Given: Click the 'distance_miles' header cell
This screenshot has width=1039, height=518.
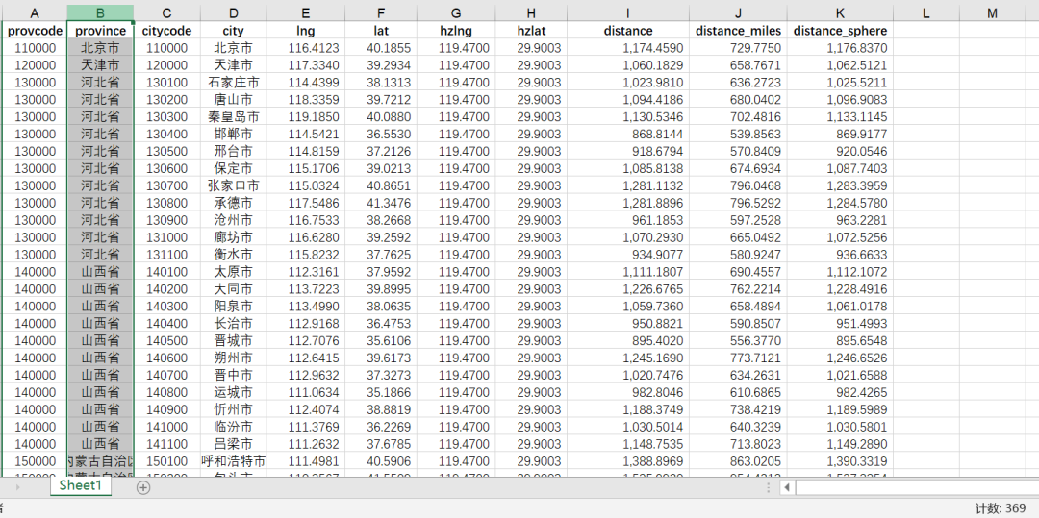Looking at the screenshot, I should (738, 31).
